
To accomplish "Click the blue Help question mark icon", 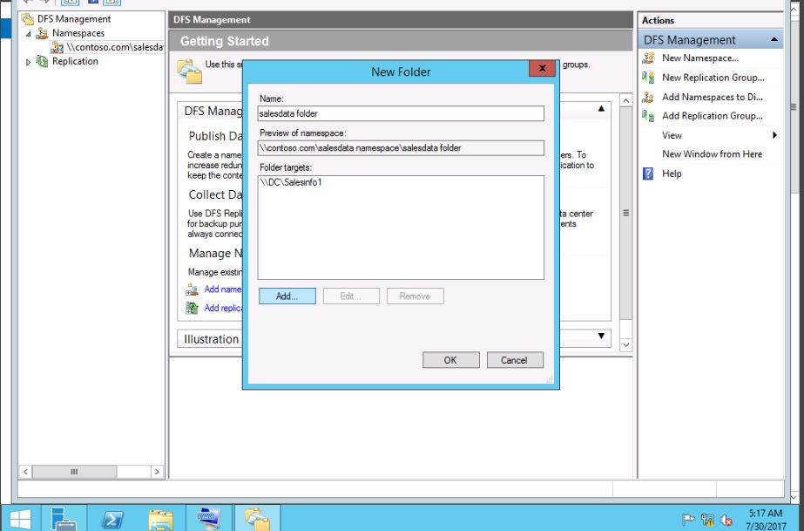I will pyautogui.click(x=648, y=174).
